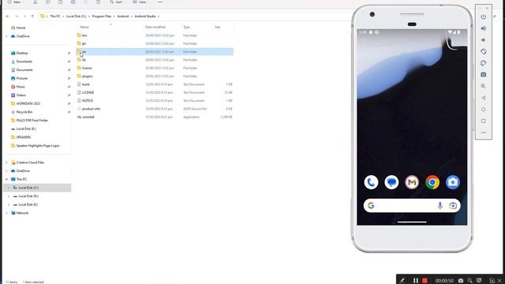Image resolution: width=505 pixels, height=284 pixels.
Task: Expand Local Disk (D:) in navigation tree
Action: (x=9, y=196)
